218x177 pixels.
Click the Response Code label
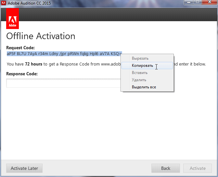(22, 74)
